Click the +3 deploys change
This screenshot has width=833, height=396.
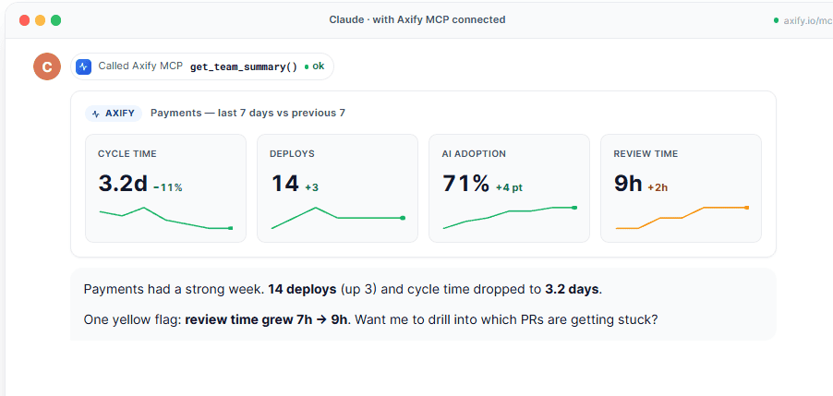point(312,187)
